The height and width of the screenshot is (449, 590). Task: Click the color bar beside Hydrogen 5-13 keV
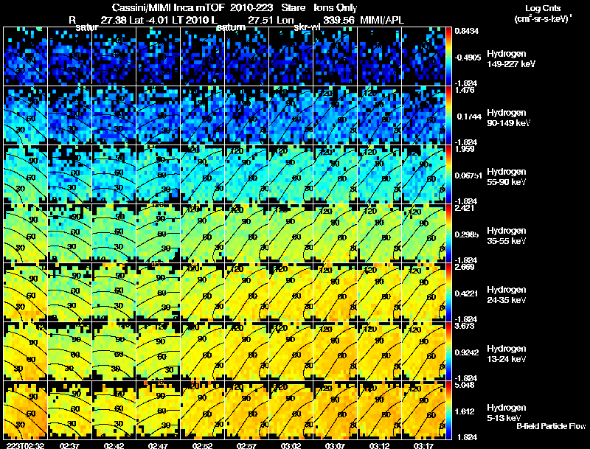point(448,411)
